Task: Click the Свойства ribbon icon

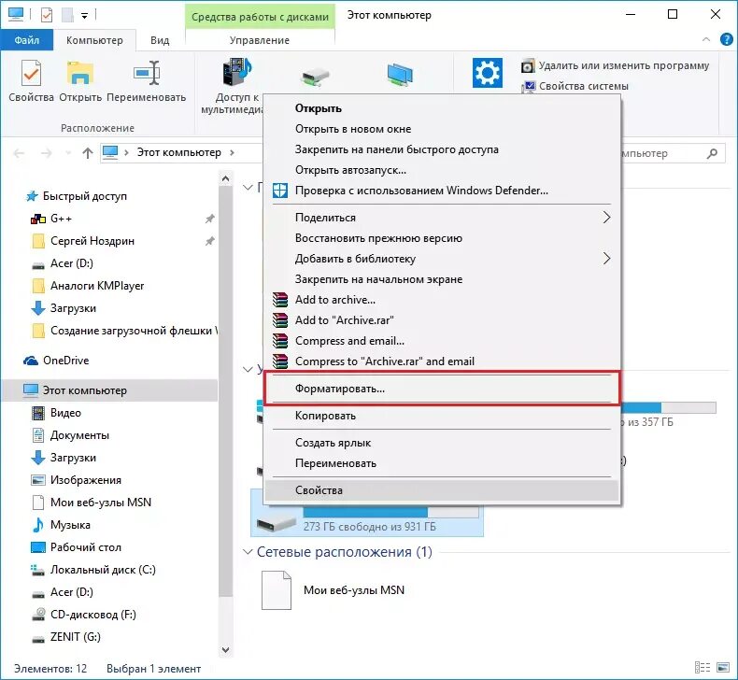Action: click(31, 81)
